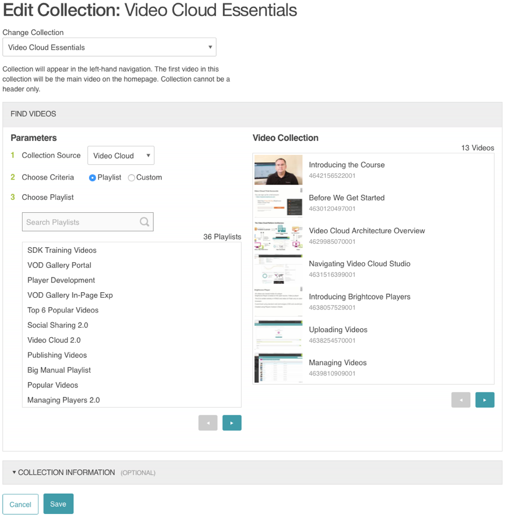Click the Cancel button

pyautogui.click(x=20, y=504)
